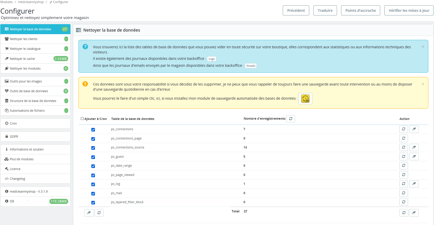Viewport: 434px width, 225px height.
Task: Refresh the ps_guest table row count
Action: click(x=403, y=156)
